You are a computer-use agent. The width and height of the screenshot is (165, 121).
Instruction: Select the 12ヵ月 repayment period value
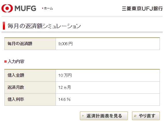click(65, 87)
